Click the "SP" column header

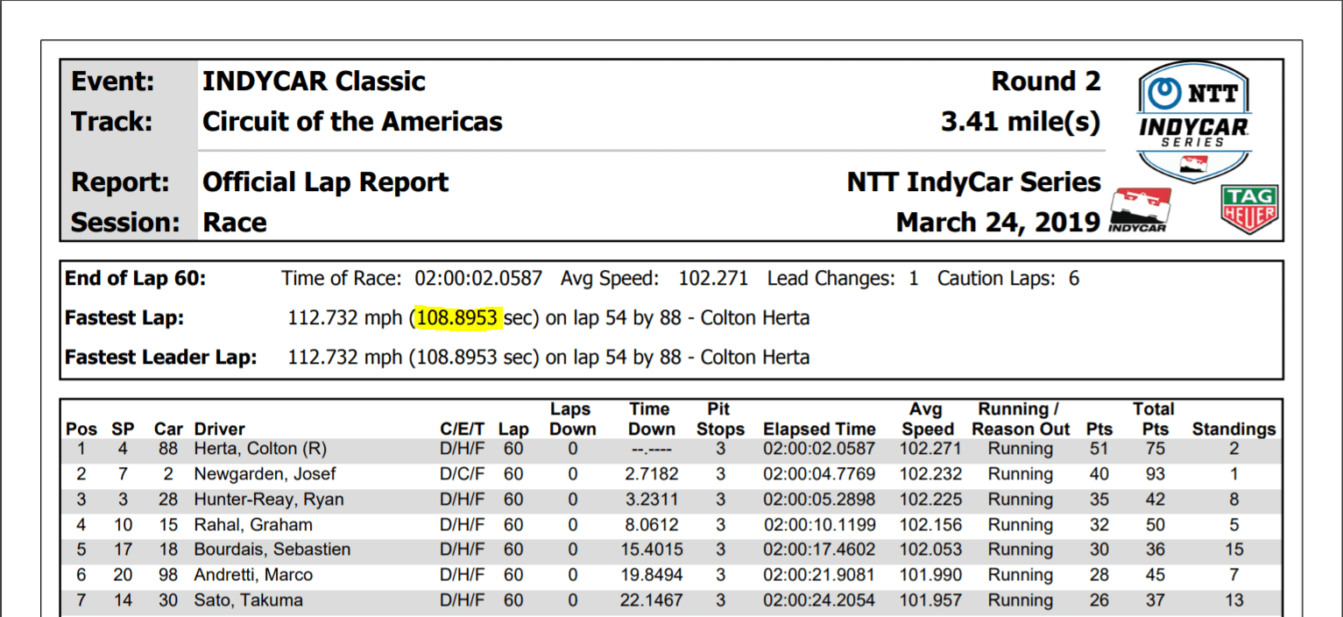(x=123, y=429)
